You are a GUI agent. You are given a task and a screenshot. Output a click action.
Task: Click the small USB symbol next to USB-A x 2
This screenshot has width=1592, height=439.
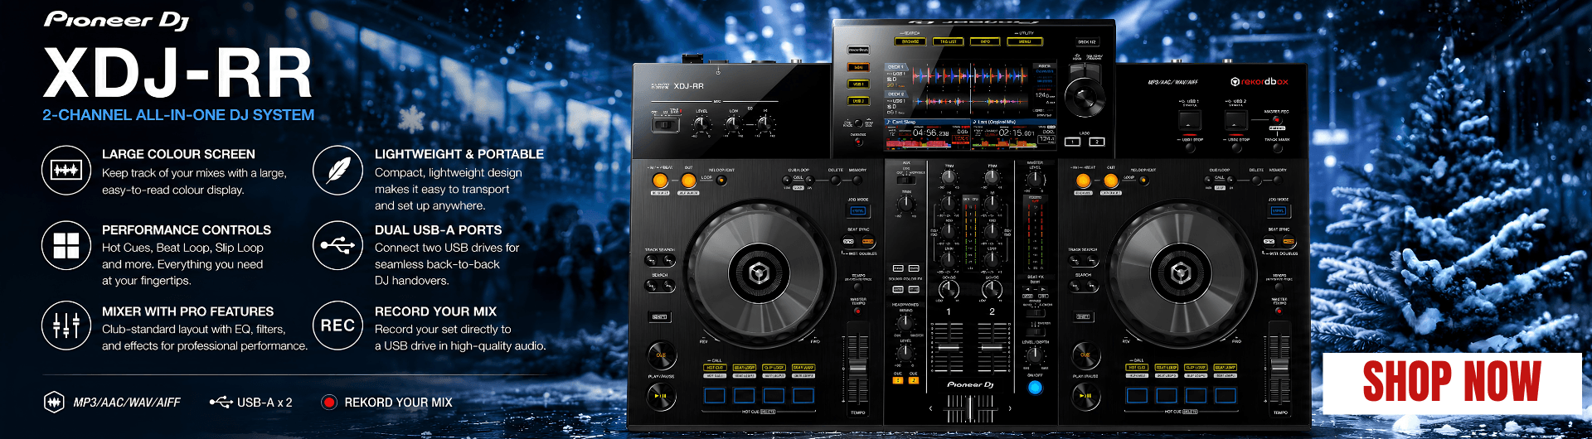221,403
